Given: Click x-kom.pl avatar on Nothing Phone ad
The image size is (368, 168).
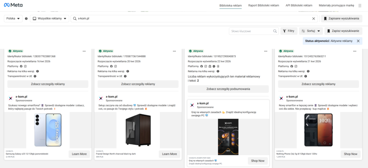Looking at the screenshot, I should click(x=281, y=98).
